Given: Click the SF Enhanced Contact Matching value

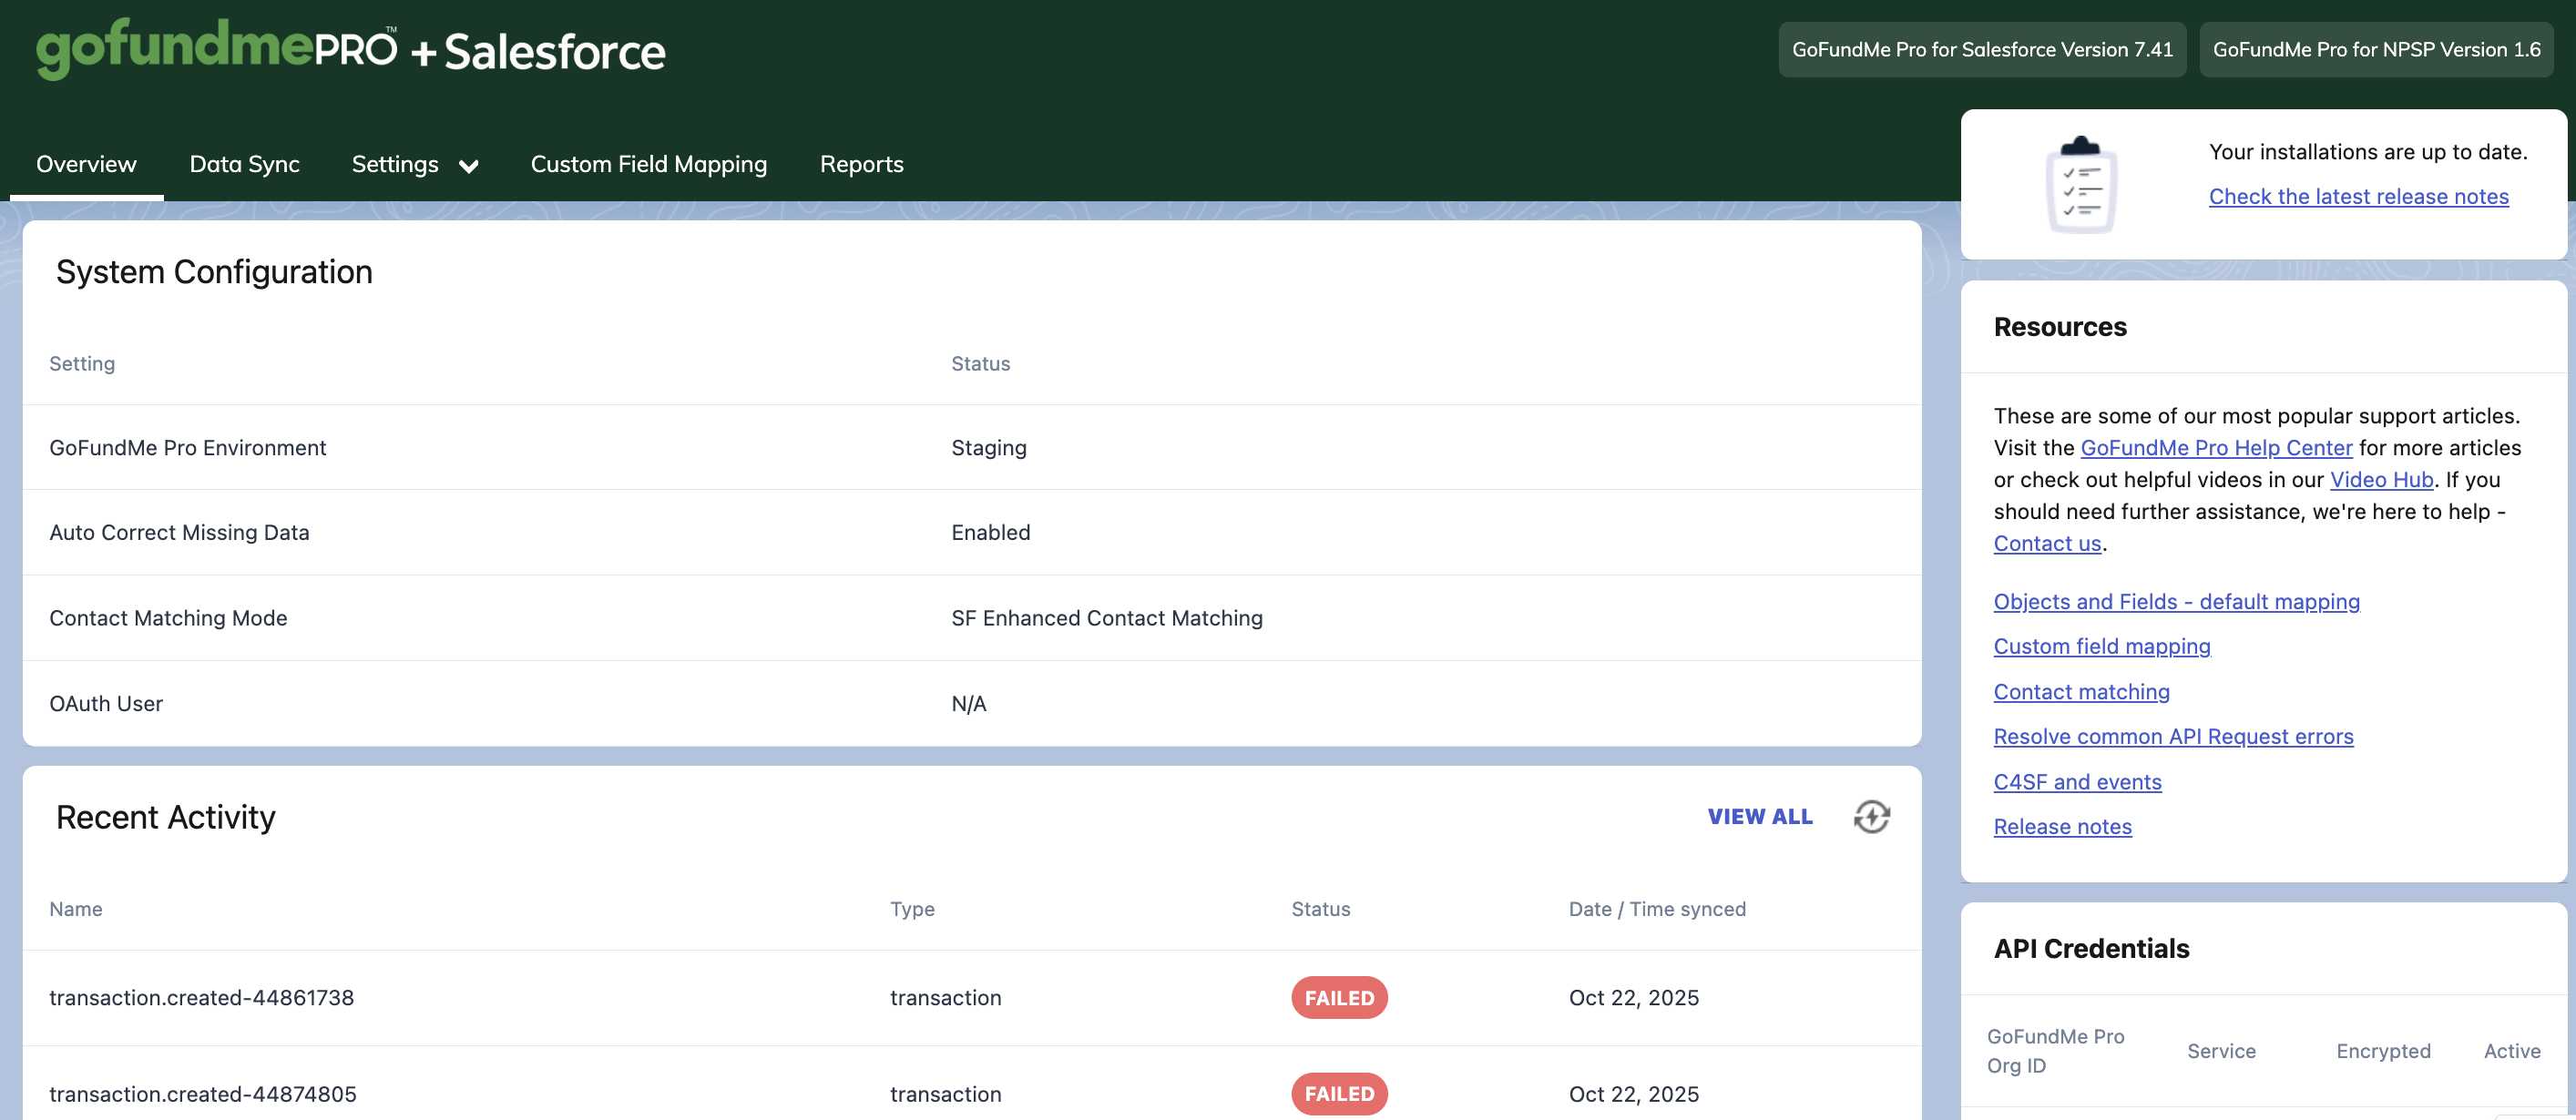Looking at the screenshot, I should coord(1106,617).
